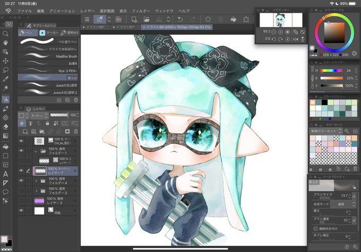This screenshot has height=252, width=361.
Task: Open the レイヤー menu in menu bar
Action: [x=87, y=11]
